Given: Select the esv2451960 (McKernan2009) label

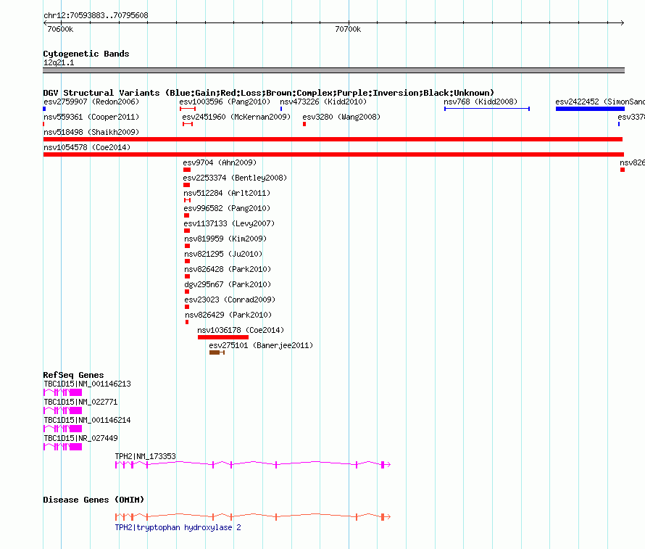Looking at the screenshot, I should click(236, 117).
